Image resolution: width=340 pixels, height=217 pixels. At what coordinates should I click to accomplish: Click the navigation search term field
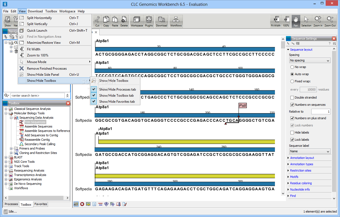click(37, 96)
